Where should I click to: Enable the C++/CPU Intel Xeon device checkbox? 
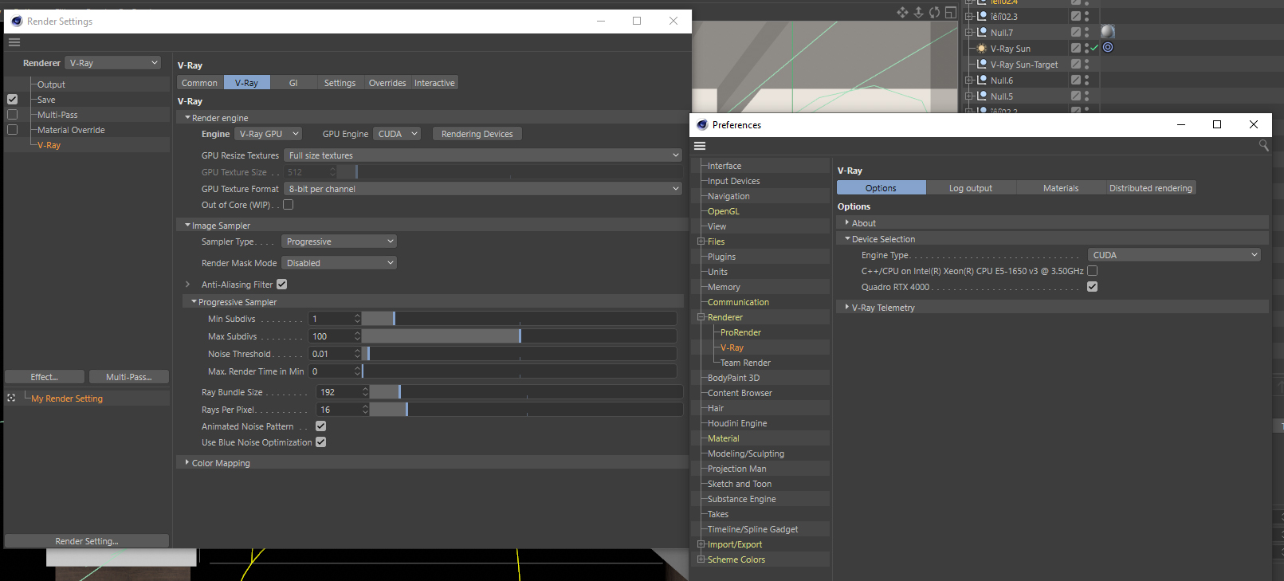click(1093, 271)
